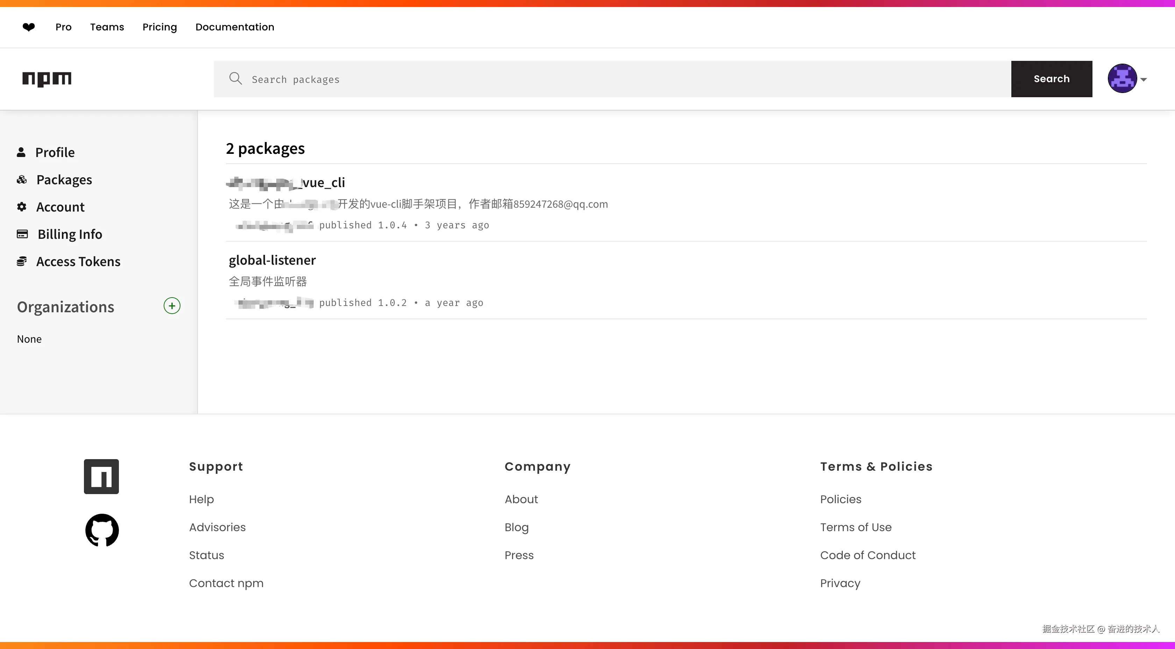
Task: Click the Account gear icon
Action: pyautogui.click(x=21, y=207)
